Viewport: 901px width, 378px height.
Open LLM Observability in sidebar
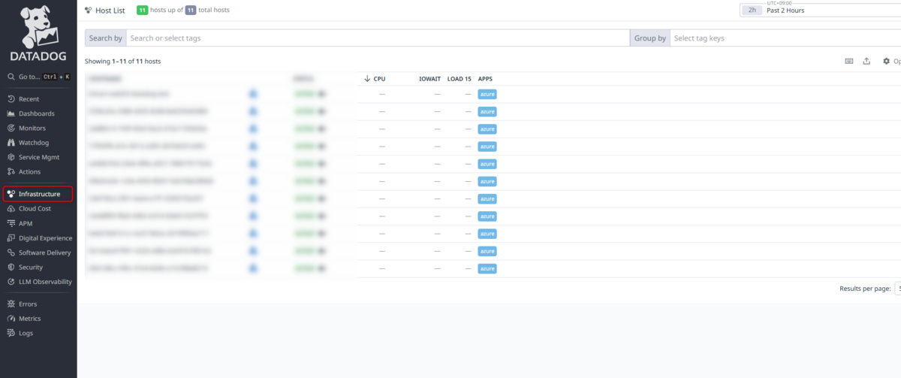[45, 282]
